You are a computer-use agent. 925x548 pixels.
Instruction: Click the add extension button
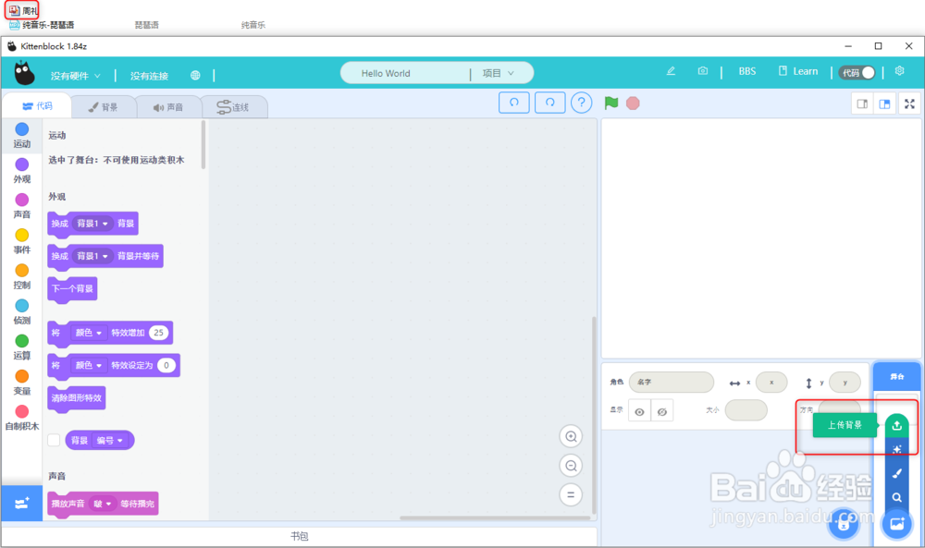click(x=22, y=504)
